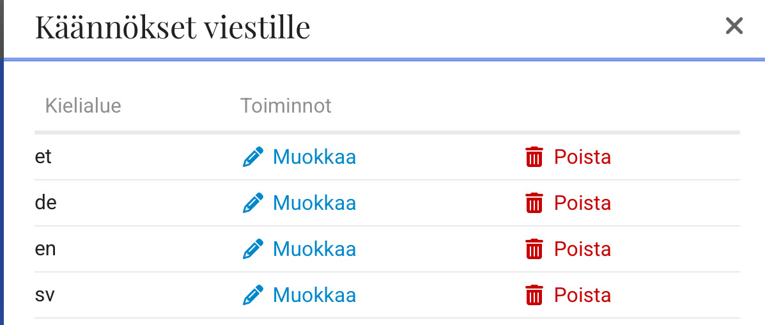The image size is (765, 325).
Task: Remove the sv translation using Poista text
Action: [x=582, y=295]
